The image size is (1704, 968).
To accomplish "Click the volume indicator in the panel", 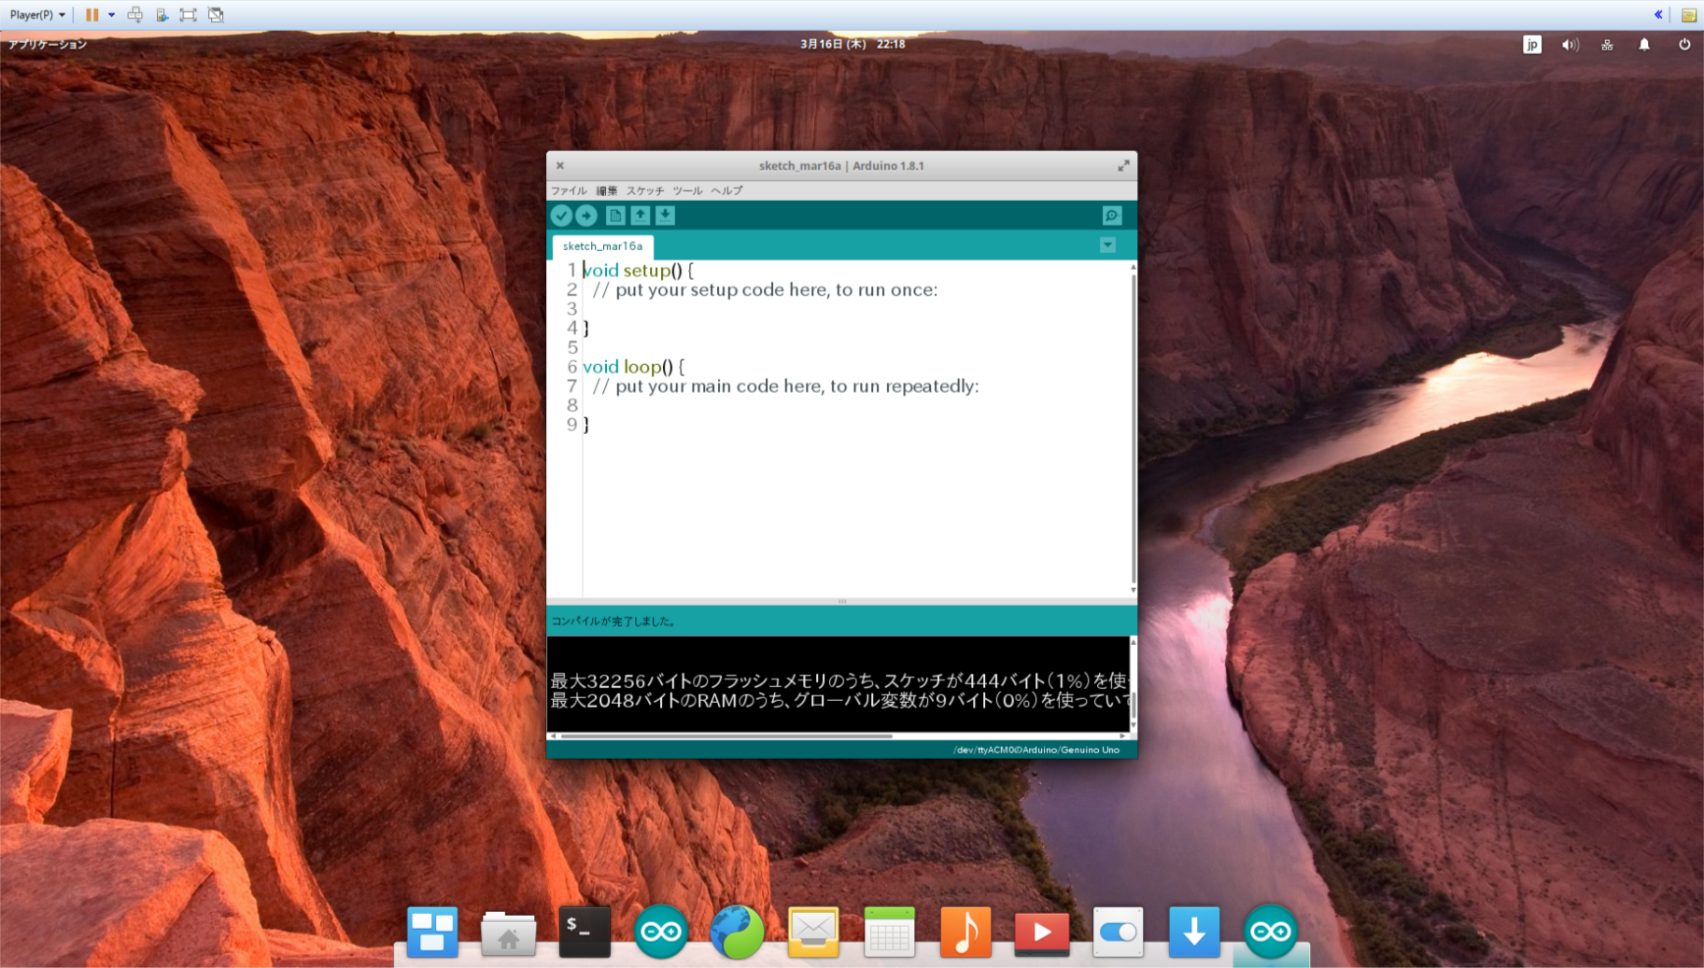I will coord(1570,45).
